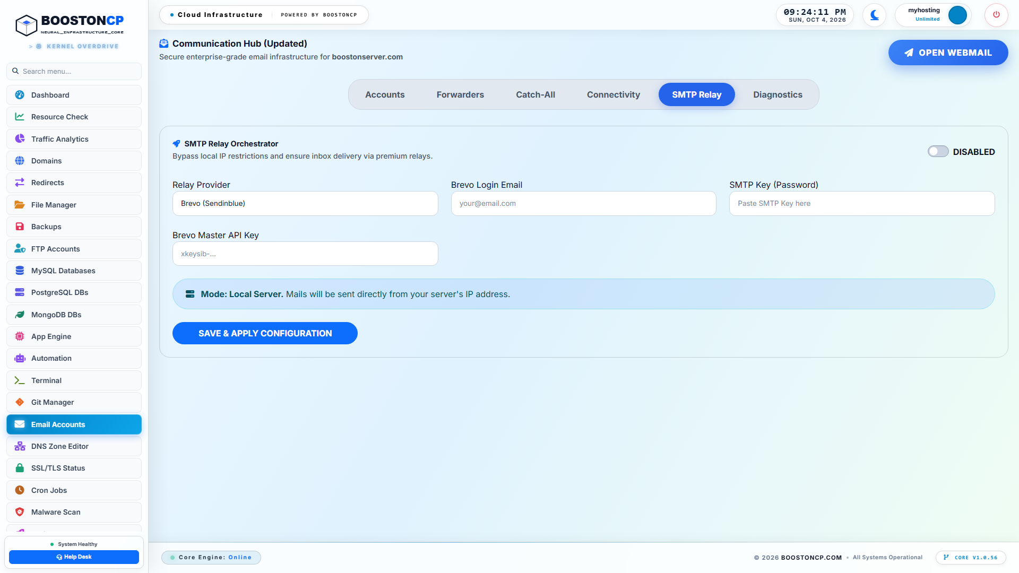Click the Automation robot icon
Image resolution: width=1019 pixels, height=573 pixels.
(x=20, y=358)
